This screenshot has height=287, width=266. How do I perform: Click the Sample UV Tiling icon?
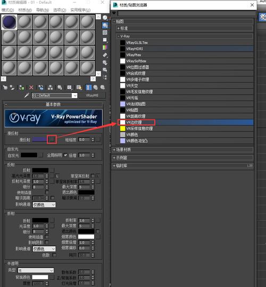coord(105,40)
